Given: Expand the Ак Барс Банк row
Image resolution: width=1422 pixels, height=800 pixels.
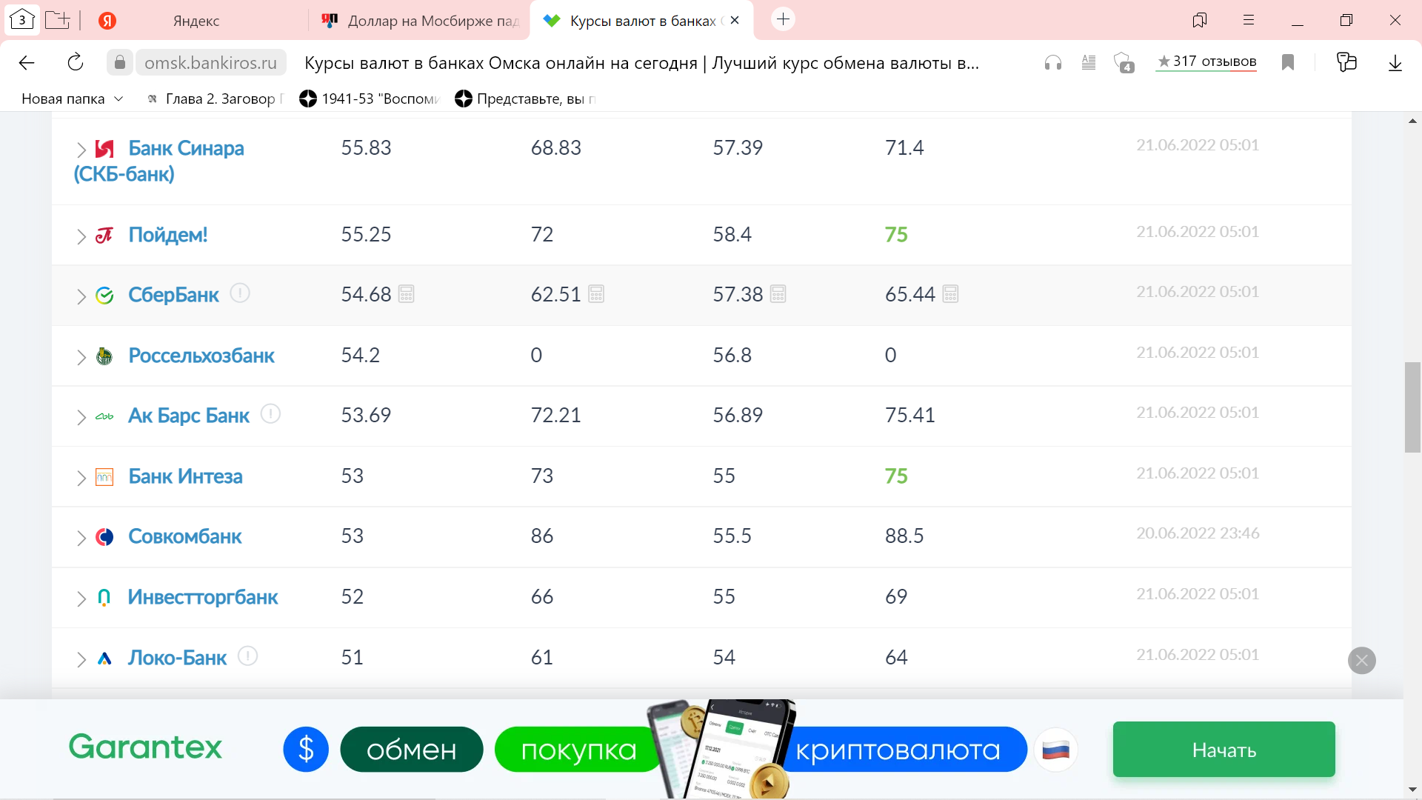Looking at the screenshot, I should pyautogui.click(x=81, y=417).
